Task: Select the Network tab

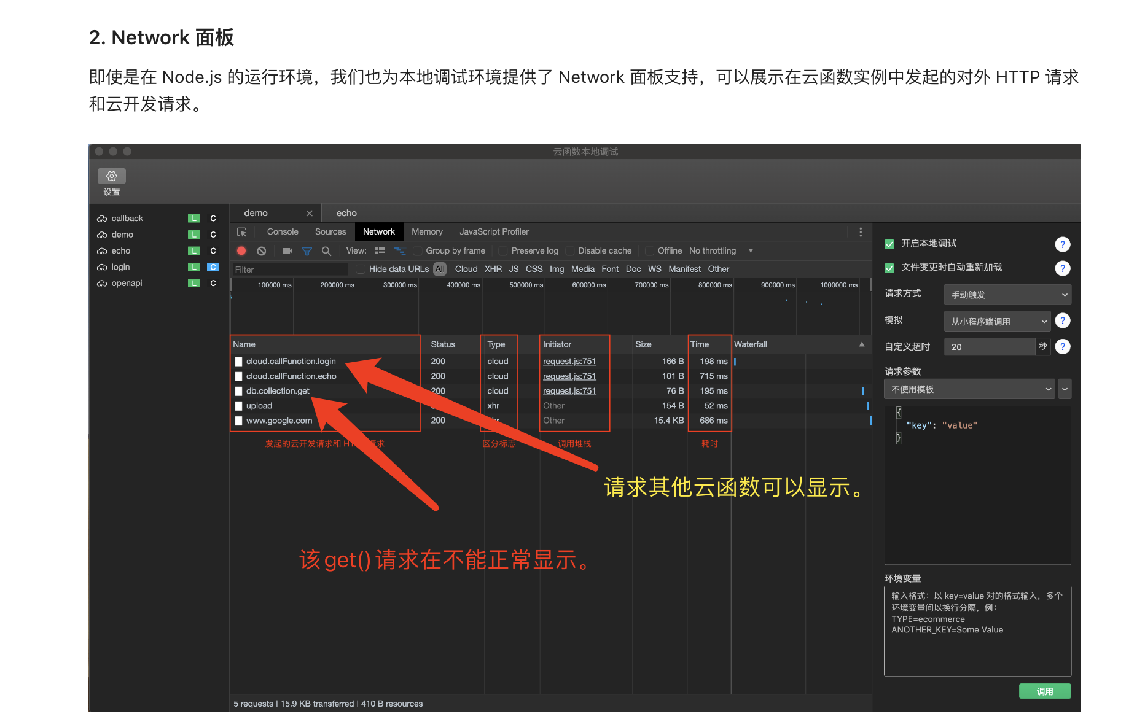Action: [x=379, y=231]
